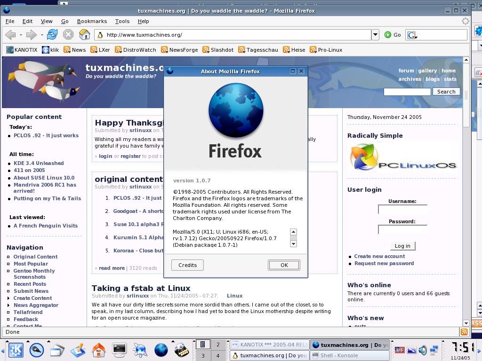Open the Gentoo Monthly Screenshots link

coord(34,274)
